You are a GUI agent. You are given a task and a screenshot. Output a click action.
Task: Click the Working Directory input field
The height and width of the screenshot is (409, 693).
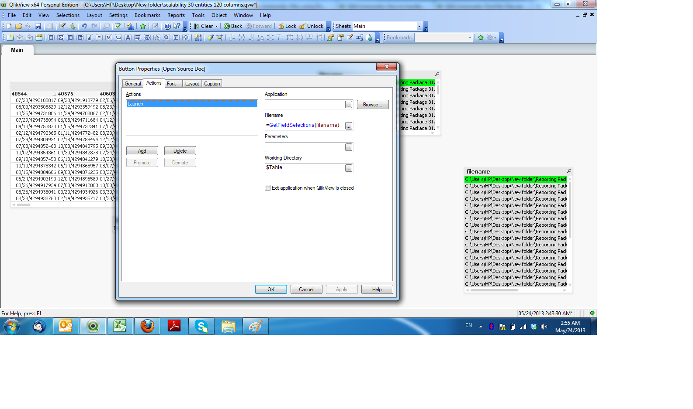[305, 168]
